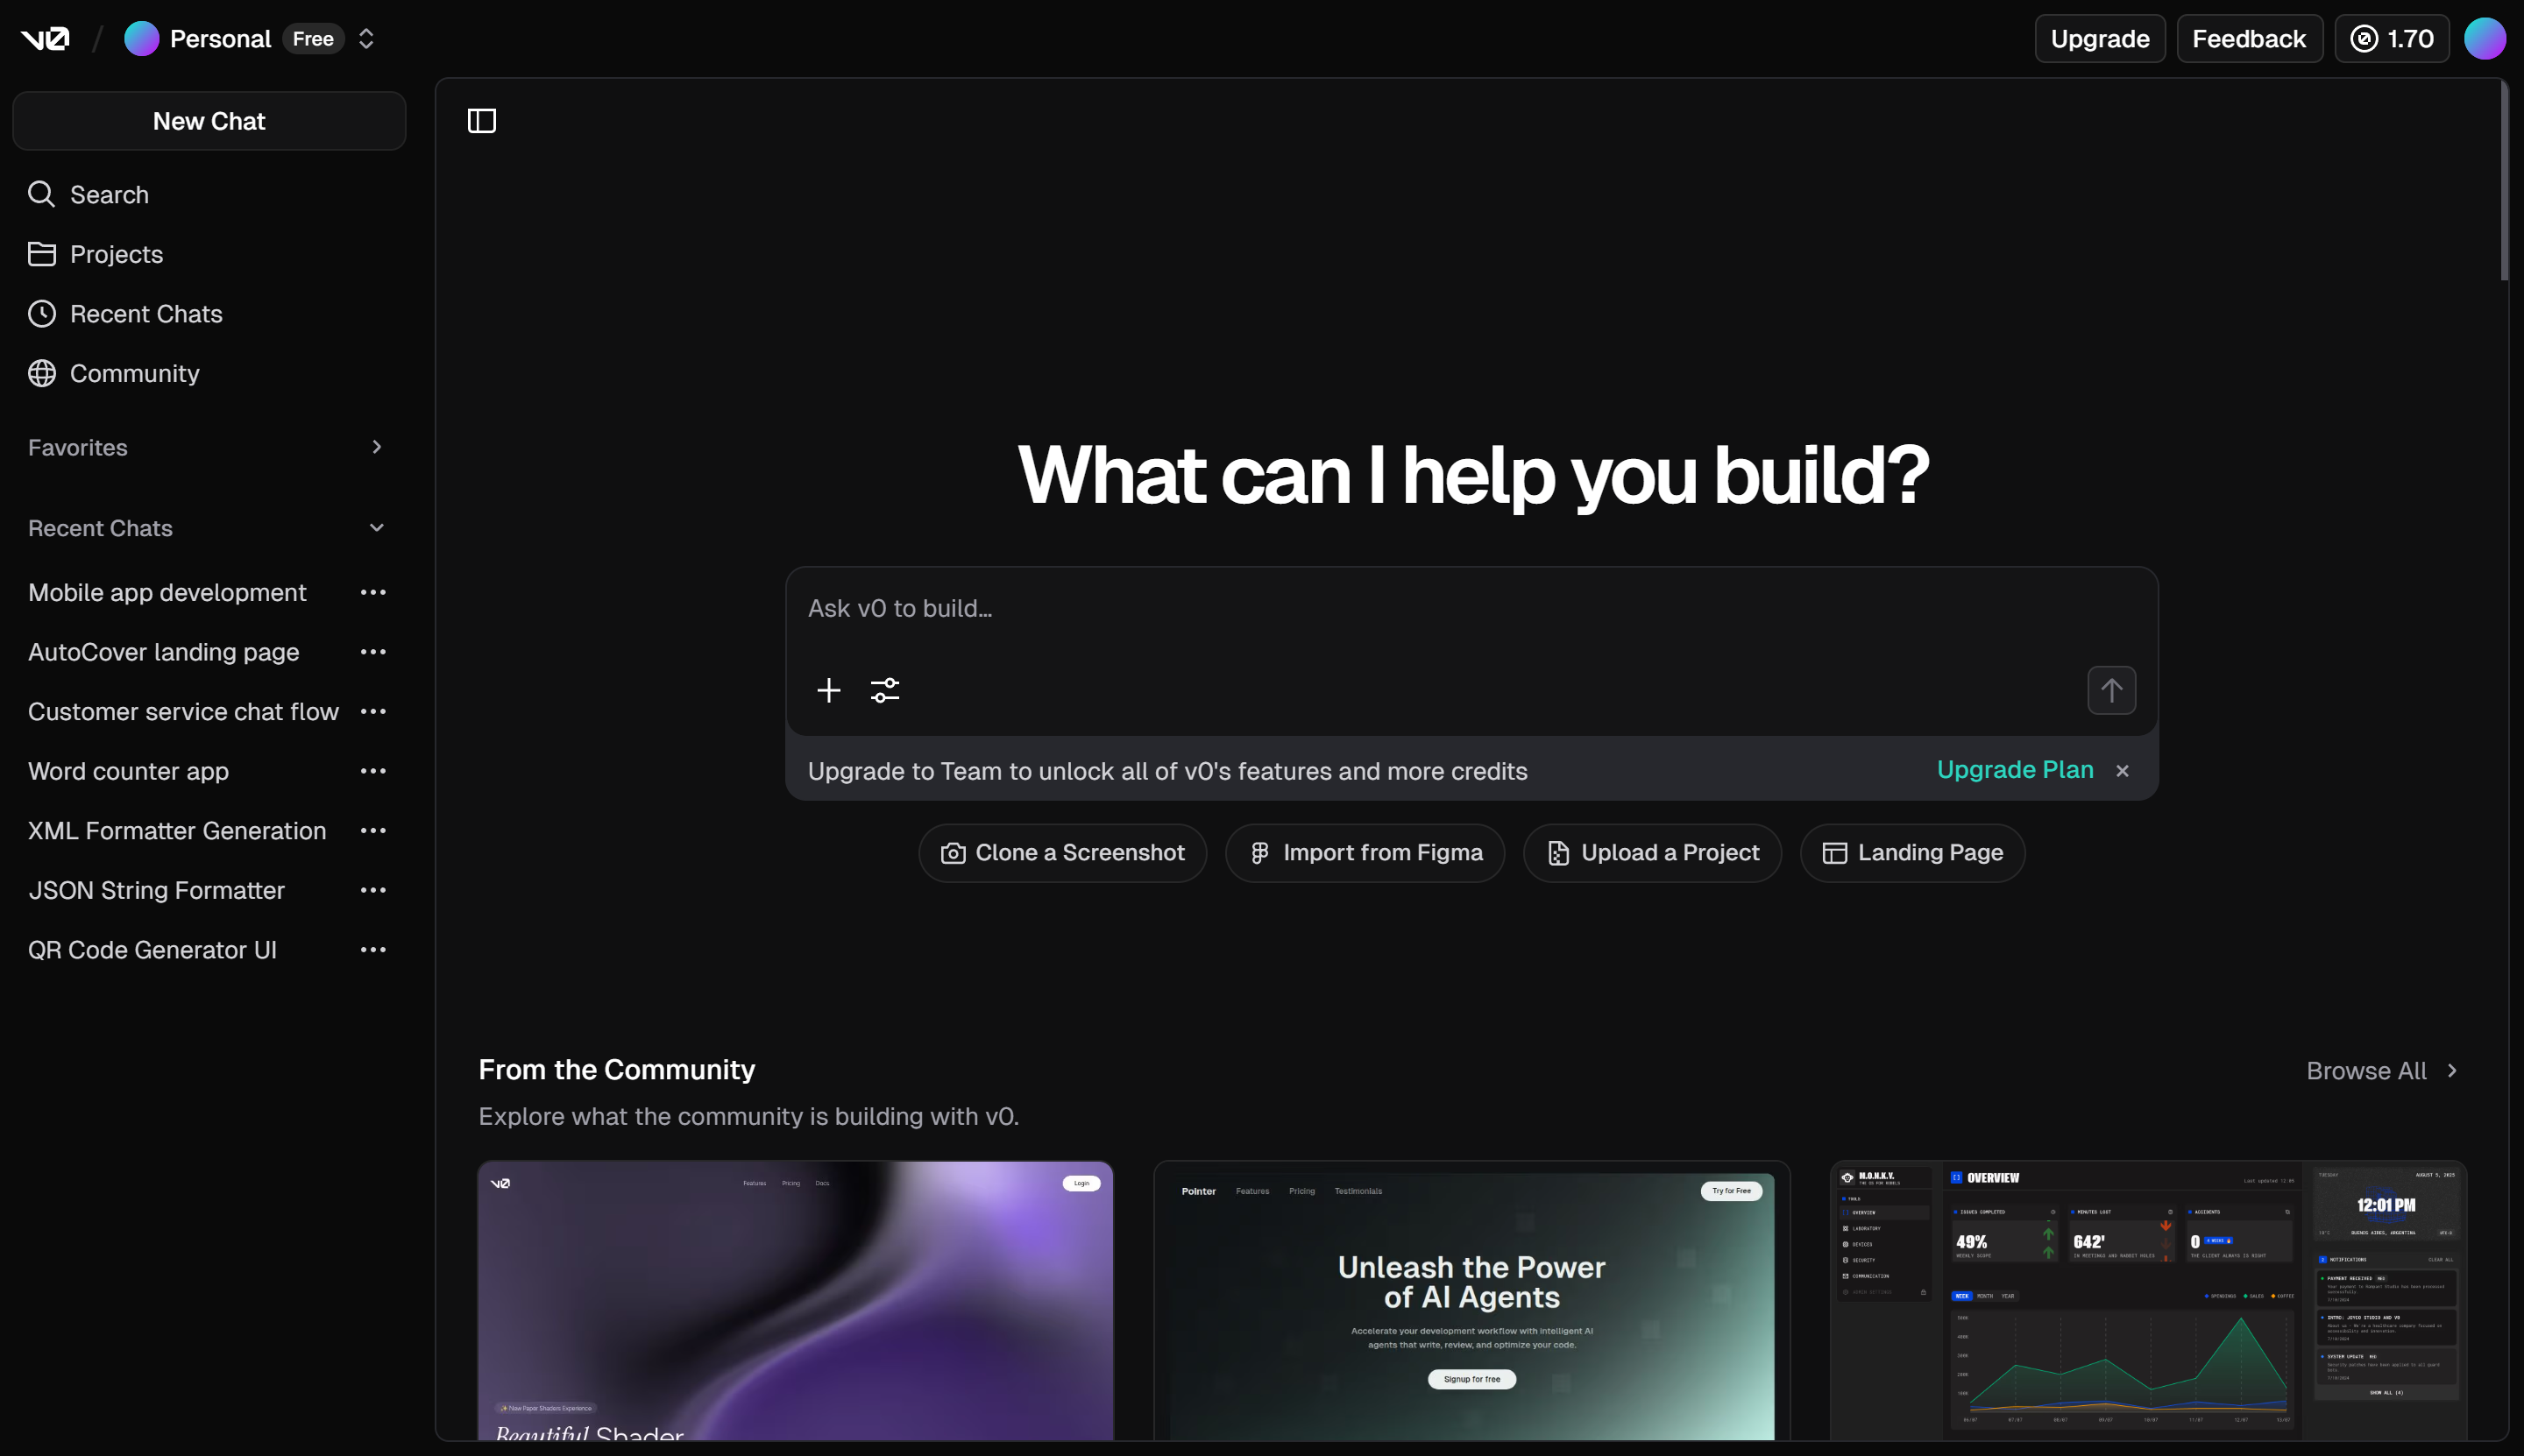Expand the Favorites section
Image resolution: width=2524 pixels, height=1456 pixels.
[376, 447]
